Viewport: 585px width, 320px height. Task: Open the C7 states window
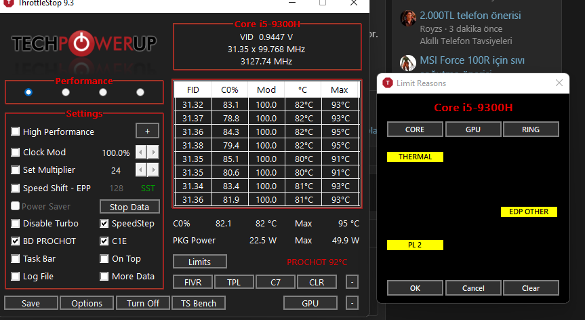pos(275,282)
